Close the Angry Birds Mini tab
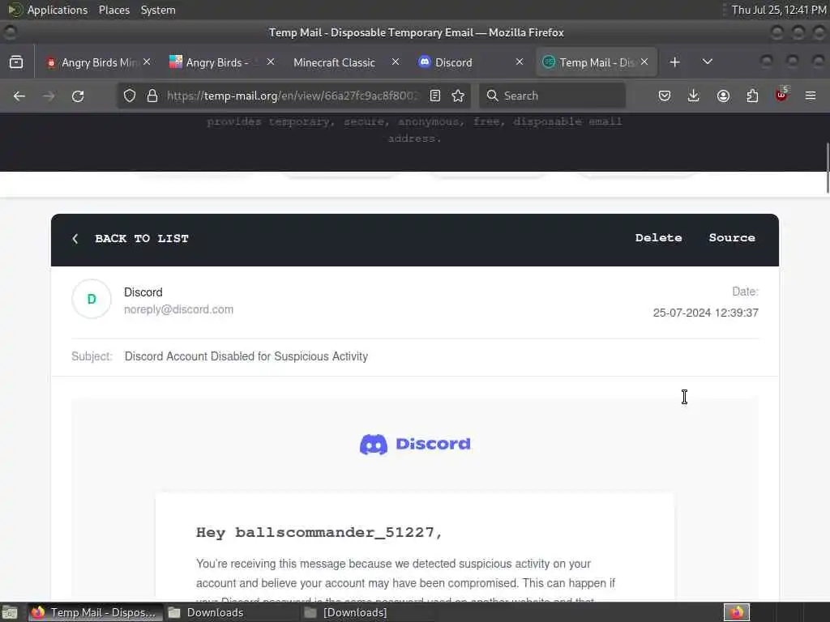This screenshot has width=830, height=622. [147, 62]
